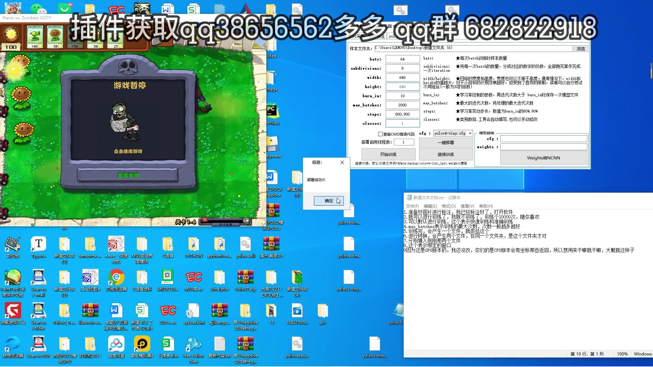Click 确定 in the info dialog
Screen dimensions: 653x367
329,201
